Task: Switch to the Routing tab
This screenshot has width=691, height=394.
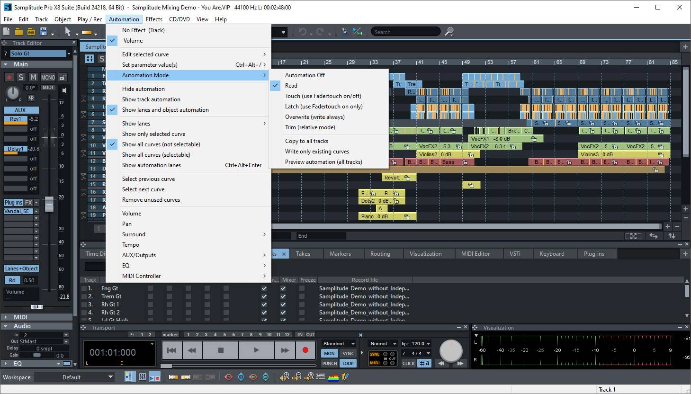Action: pyautogui.click(x=380, y=254)
